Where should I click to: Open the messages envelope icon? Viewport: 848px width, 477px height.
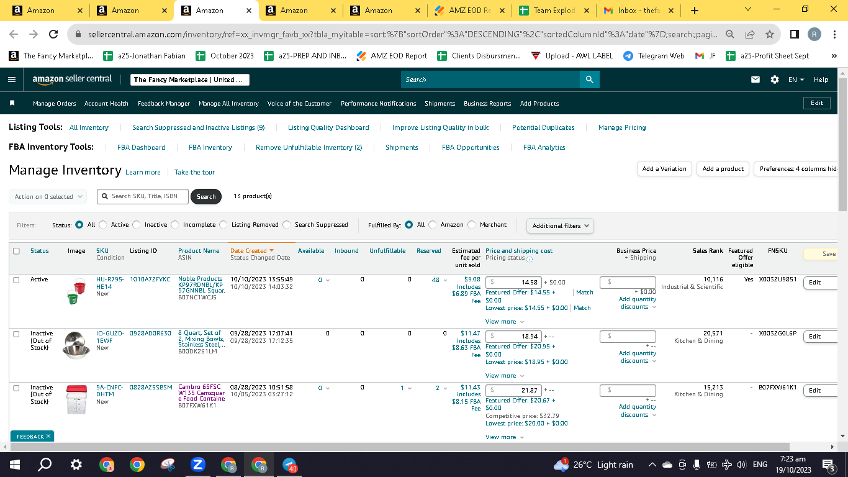click(756, 79)
